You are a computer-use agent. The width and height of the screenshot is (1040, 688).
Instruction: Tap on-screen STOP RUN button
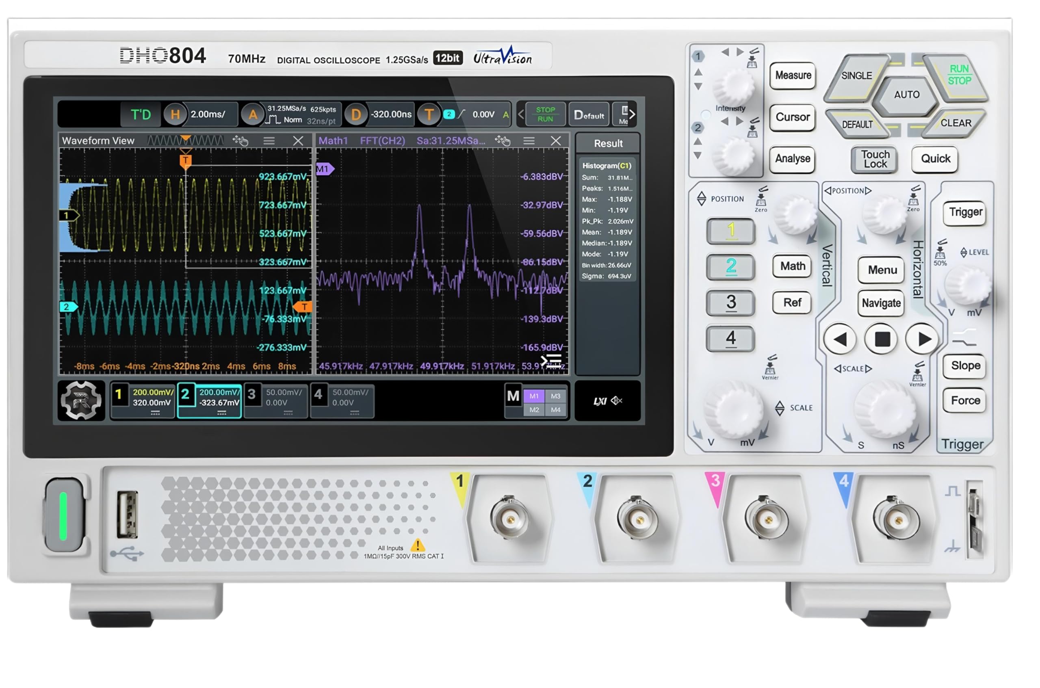click(546, 115)
